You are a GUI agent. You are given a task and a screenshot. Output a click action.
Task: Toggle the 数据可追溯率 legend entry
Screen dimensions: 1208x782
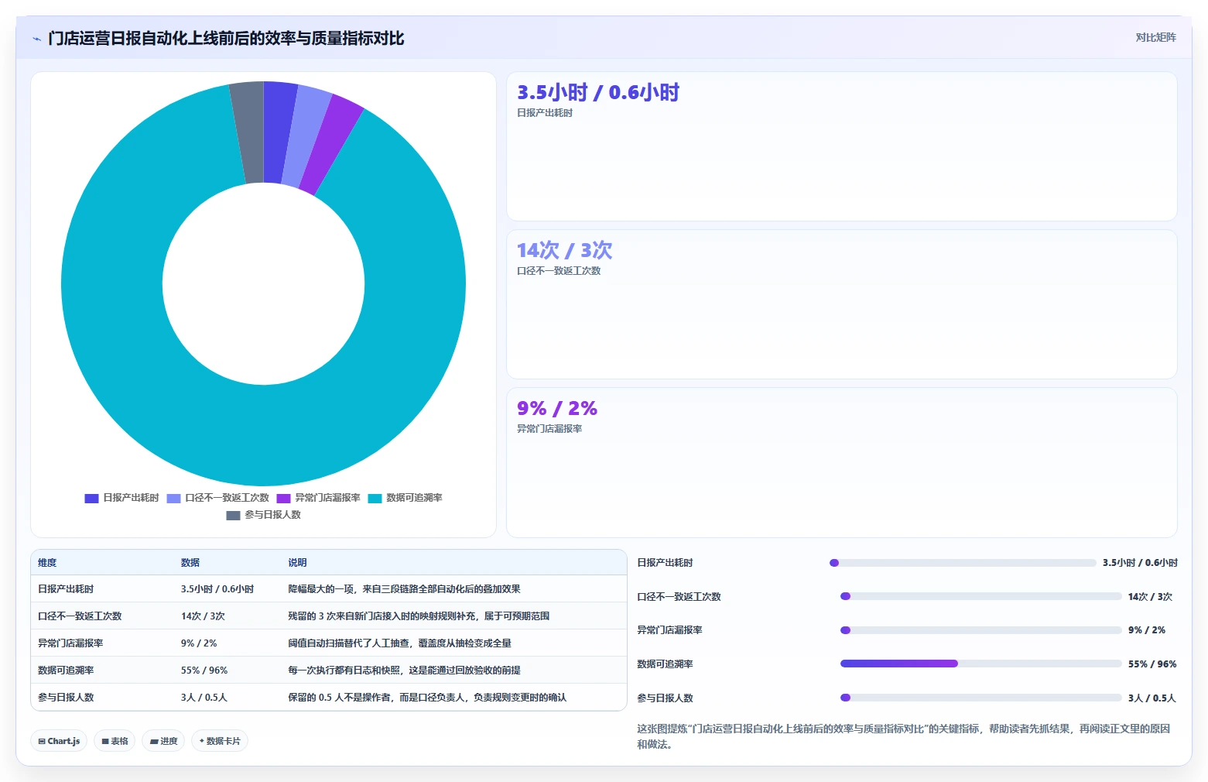pyautogui.click(x=405, y=498)
